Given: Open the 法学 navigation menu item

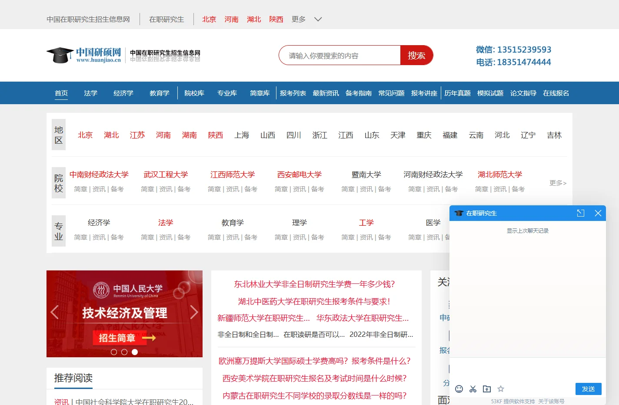Looking at the screenshot, I should (x=91, y=93).
